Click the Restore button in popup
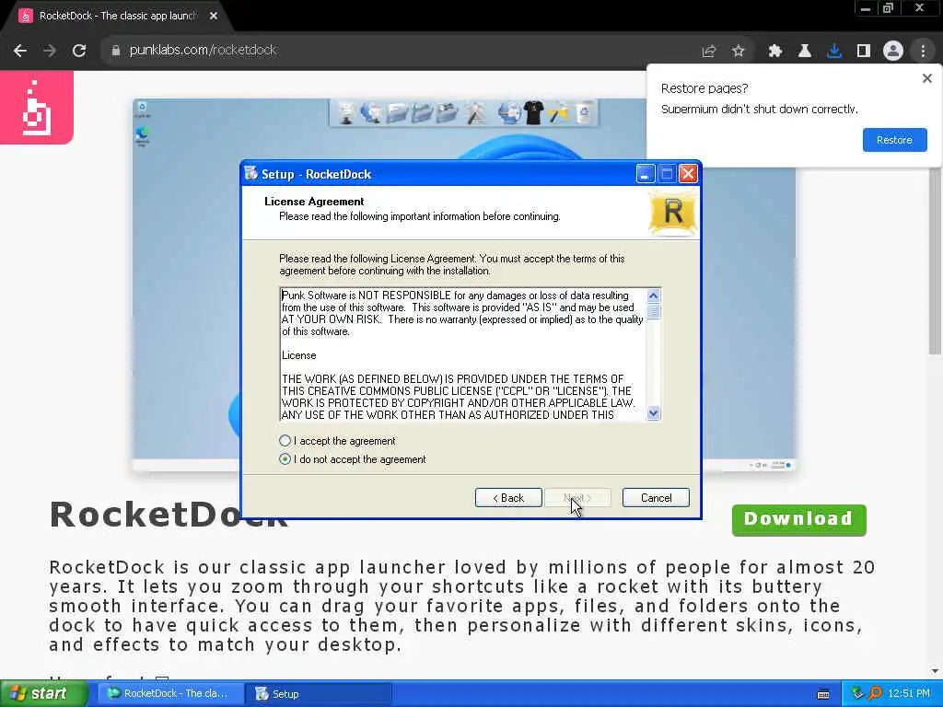The height and width of the screenshot is (707, 943). (x=894, y=140)
